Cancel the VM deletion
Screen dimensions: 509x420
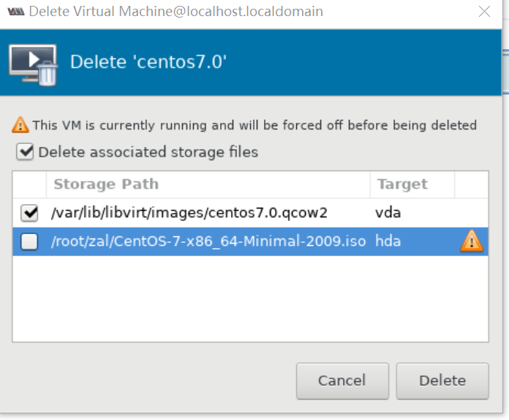click(x=342, y=381)
